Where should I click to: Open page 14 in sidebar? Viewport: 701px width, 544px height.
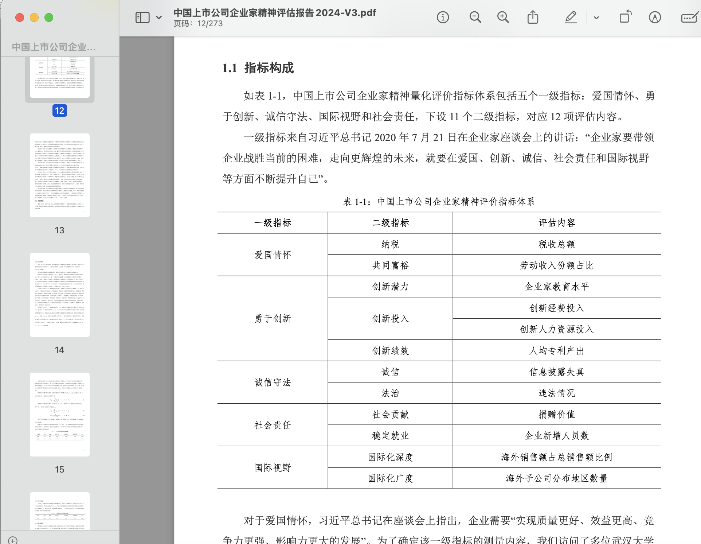(x=59, y=295)
